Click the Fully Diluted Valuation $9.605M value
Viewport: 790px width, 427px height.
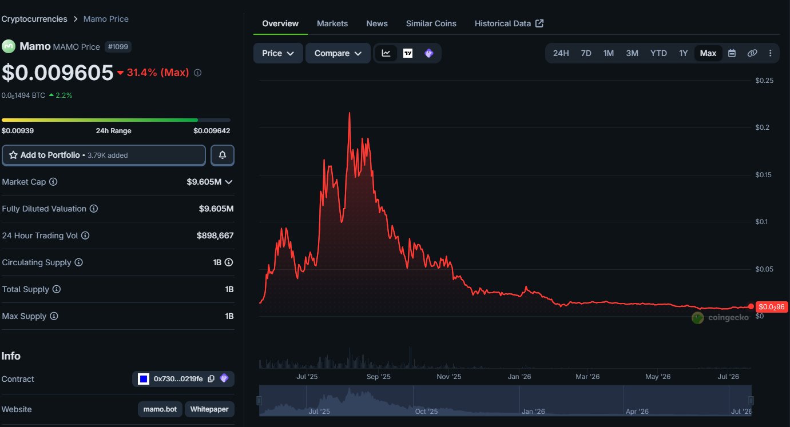click(216, 209)
